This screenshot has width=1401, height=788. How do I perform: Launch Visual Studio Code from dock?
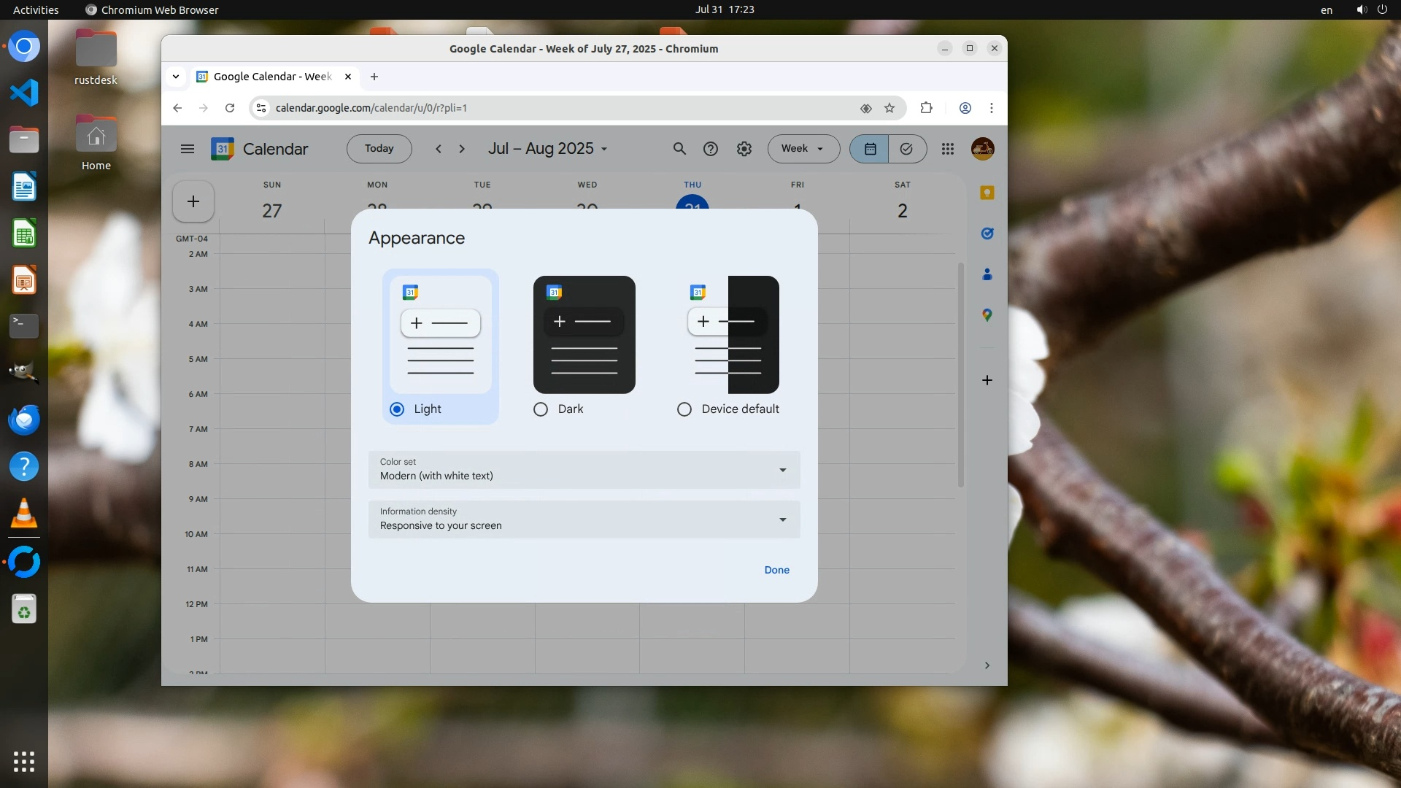point(24,93)
